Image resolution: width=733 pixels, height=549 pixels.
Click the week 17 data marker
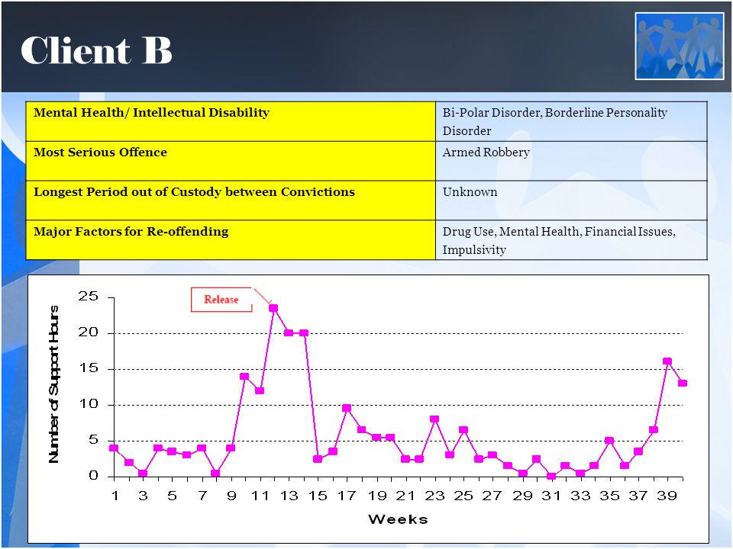click(347, 408)
